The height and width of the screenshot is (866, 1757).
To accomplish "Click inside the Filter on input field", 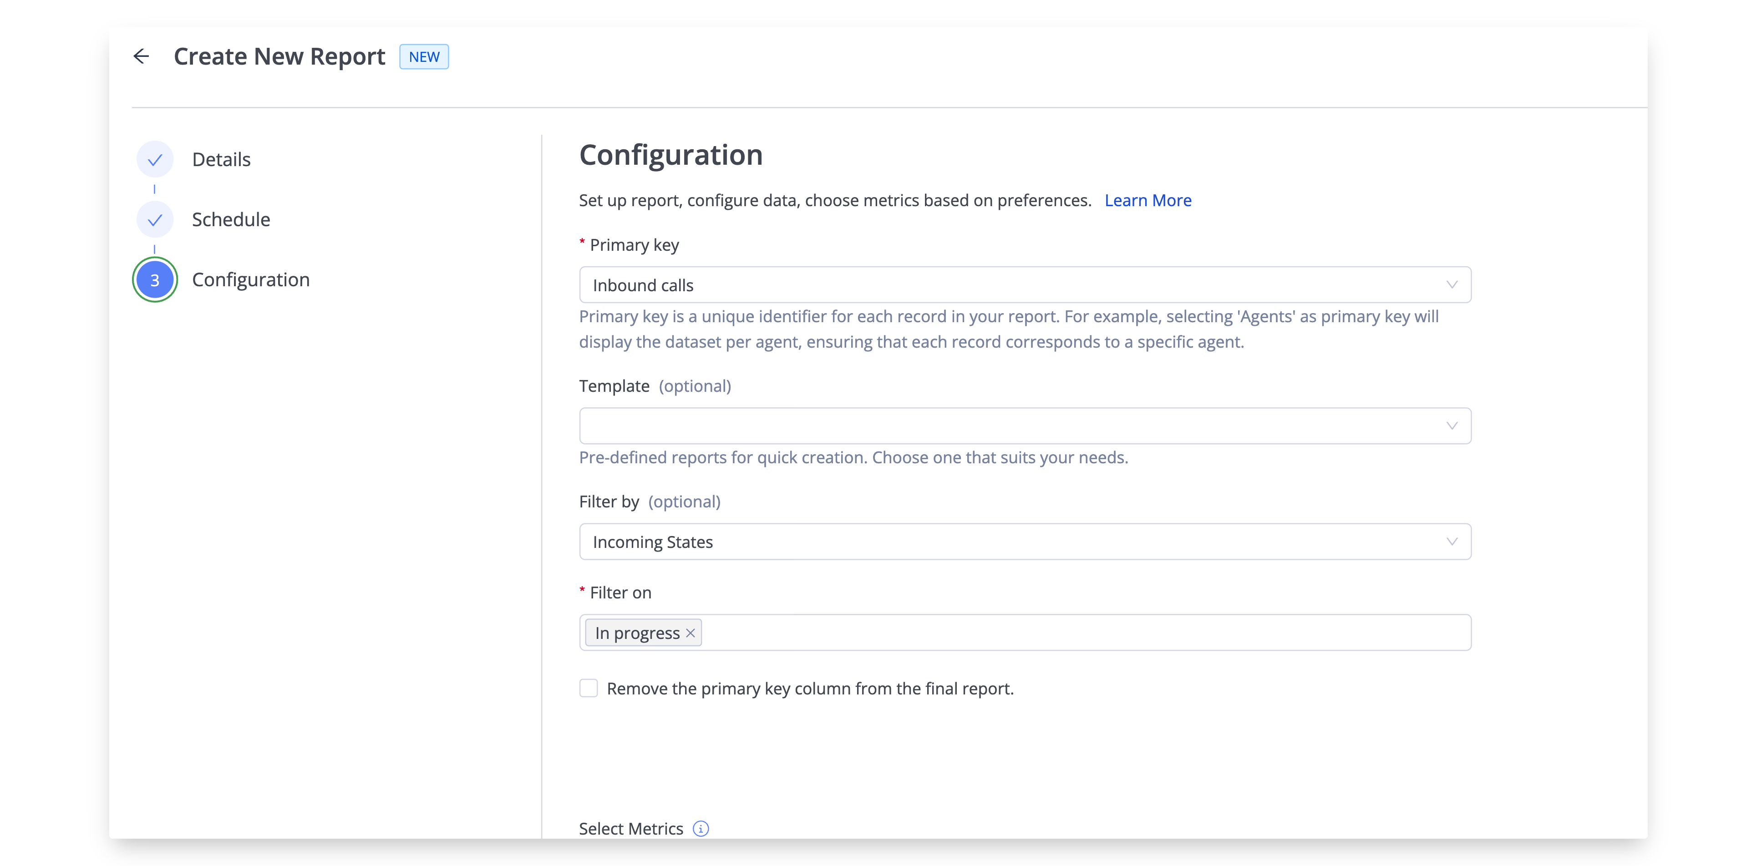I will 1025,633.
